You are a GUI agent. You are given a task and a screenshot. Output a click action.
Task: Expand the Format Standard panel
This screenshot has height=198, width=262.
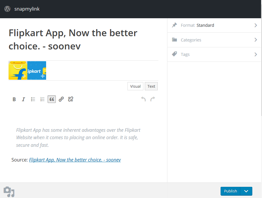click(x=214, y=25)
